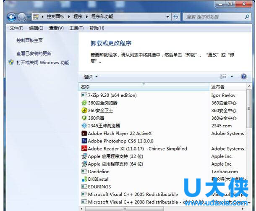The height and width of the screenshot is (211, 256).
Task: Click the vertical scrollbar thumb
Action: (249, 108)
